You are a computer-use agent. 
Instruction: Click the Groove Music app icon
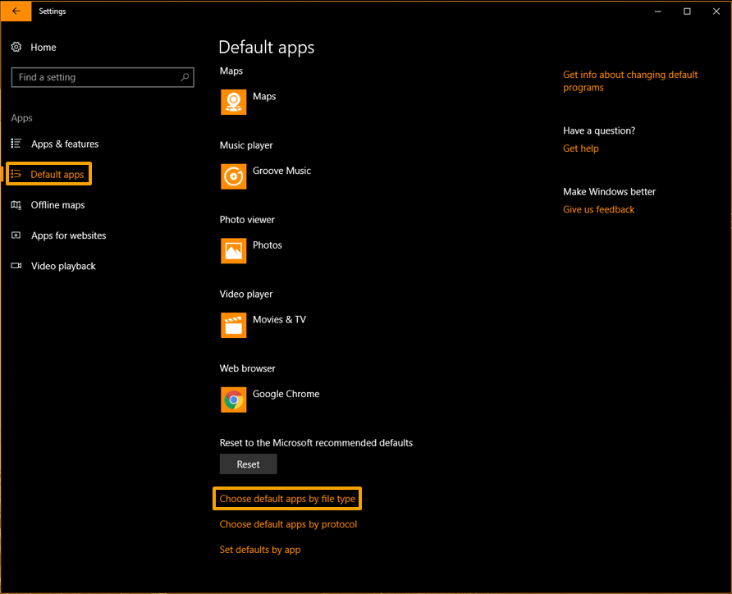pyautogui.click(x=233, y=176)
